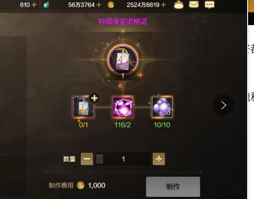Select the level 3 badge material slot
Screen dimensions: 254x199
(x=84, y=107)
